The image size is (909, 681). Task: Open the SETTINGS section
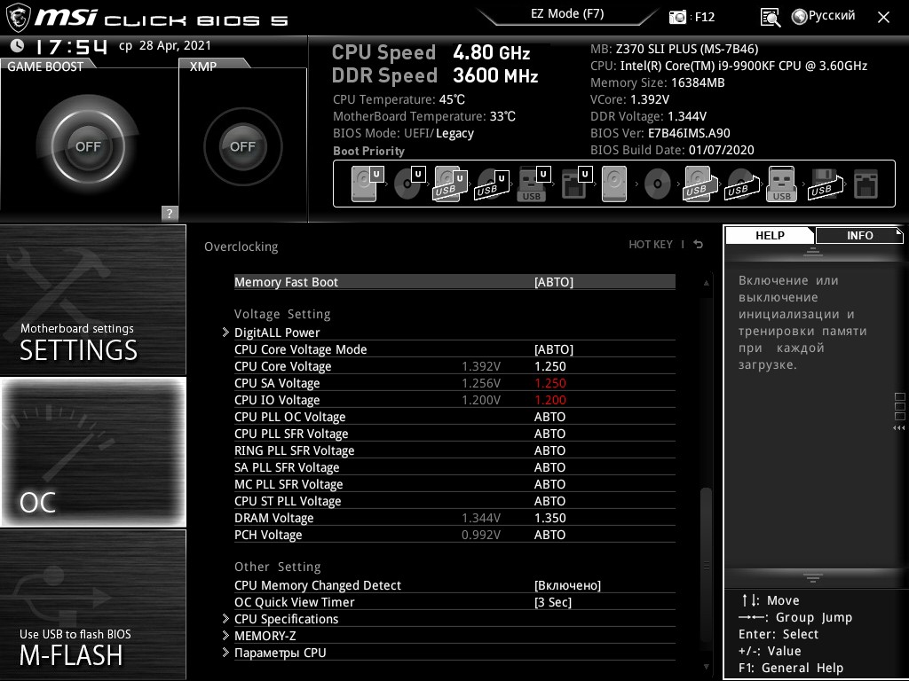pos(93,300)
